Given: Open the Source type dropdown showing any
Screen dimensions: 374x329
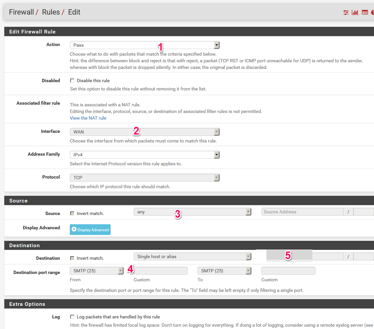Looking at the screenshot, I should point(193,212).
